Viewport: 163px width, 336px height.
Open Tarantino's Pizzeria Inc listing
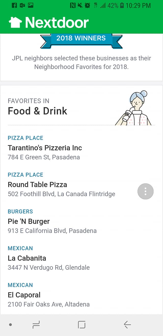pos(45,148)
